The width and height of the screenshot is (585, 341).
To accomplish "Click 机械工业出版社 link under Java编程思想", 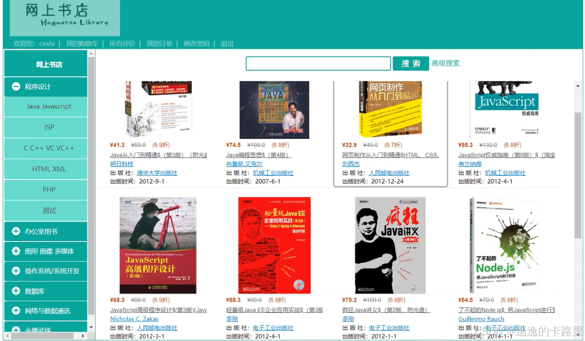I will 273,173.
